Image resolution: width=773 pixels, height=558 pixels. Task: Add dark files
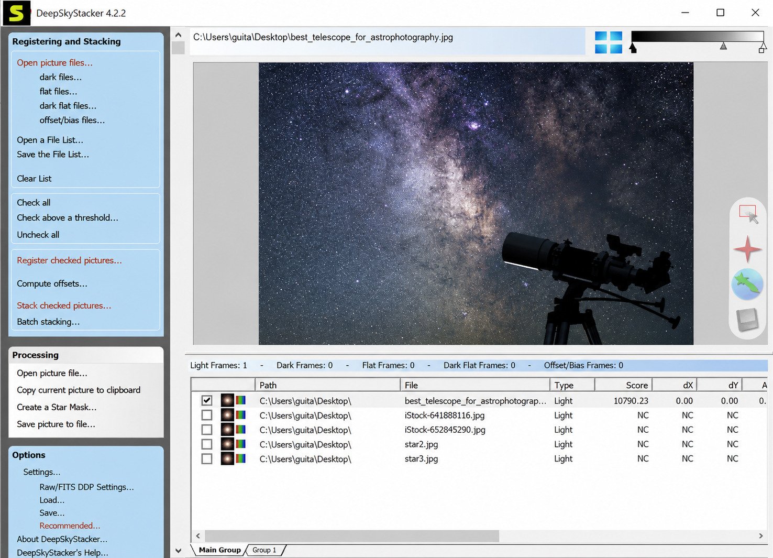[x=61, y=77]
